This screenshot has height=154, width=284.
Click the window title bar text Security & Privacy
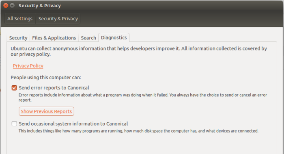click(40, 6)
